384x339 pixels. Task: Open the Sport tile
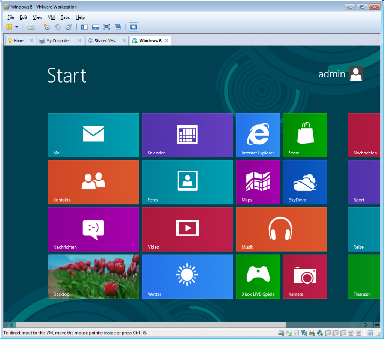[364, 182]
